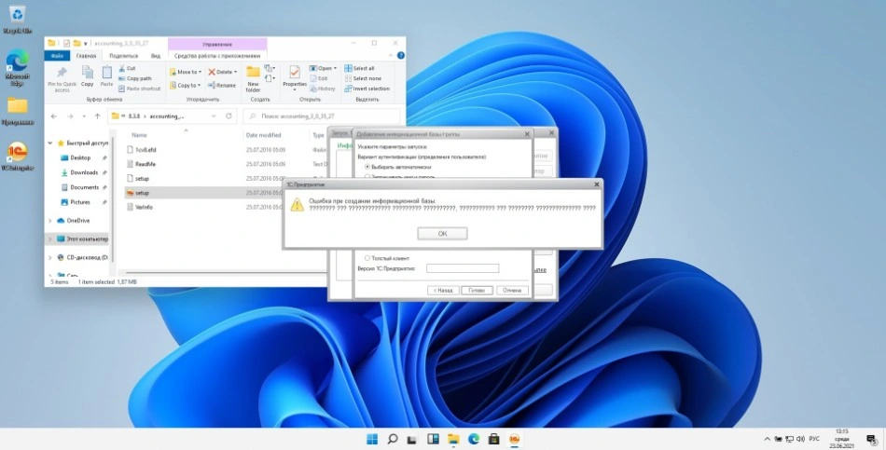Expand the OneDrive tree node
886x450 pixels.
(x=50, y=221)
